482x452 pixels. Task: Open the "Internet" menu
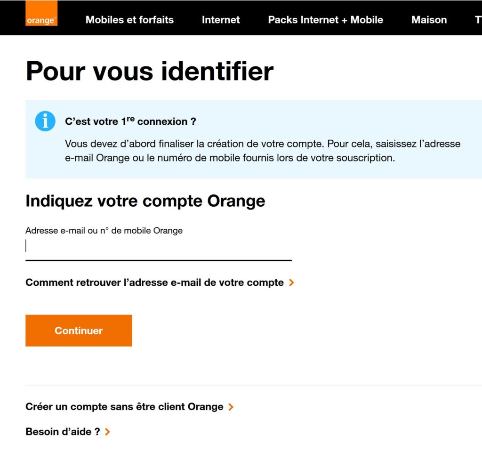pyautogui.click(x=220, y=20)
